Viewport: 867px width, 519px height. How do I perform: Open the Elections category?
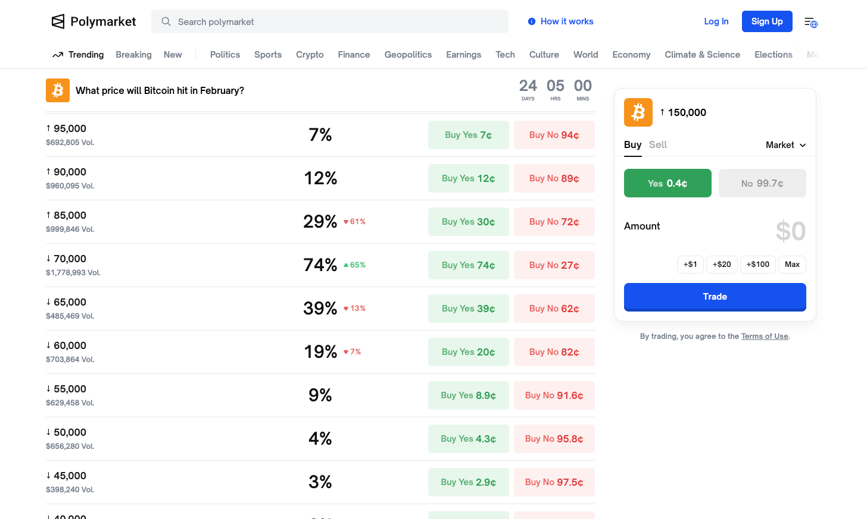click(x=773, y=54)
